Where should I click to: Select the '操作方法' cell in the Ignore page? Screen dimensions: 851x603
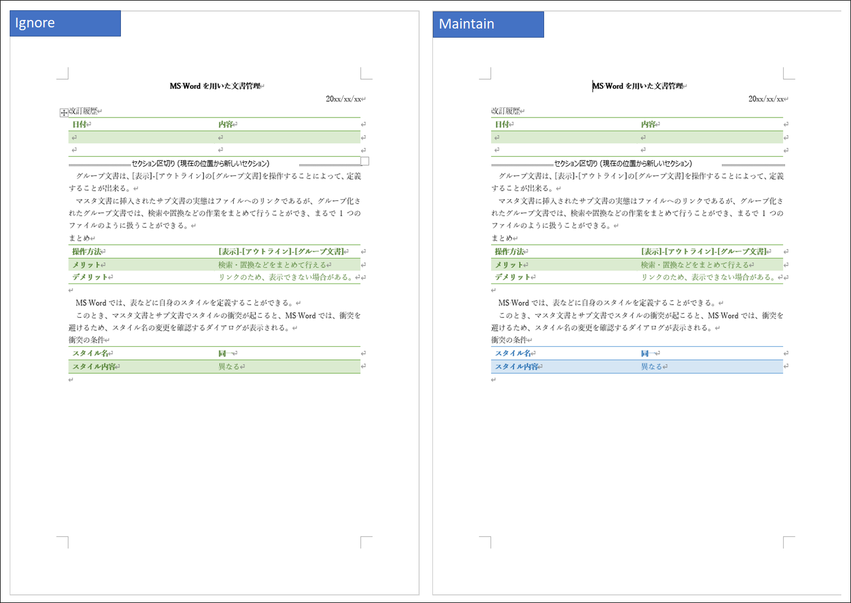pos(141,252)
